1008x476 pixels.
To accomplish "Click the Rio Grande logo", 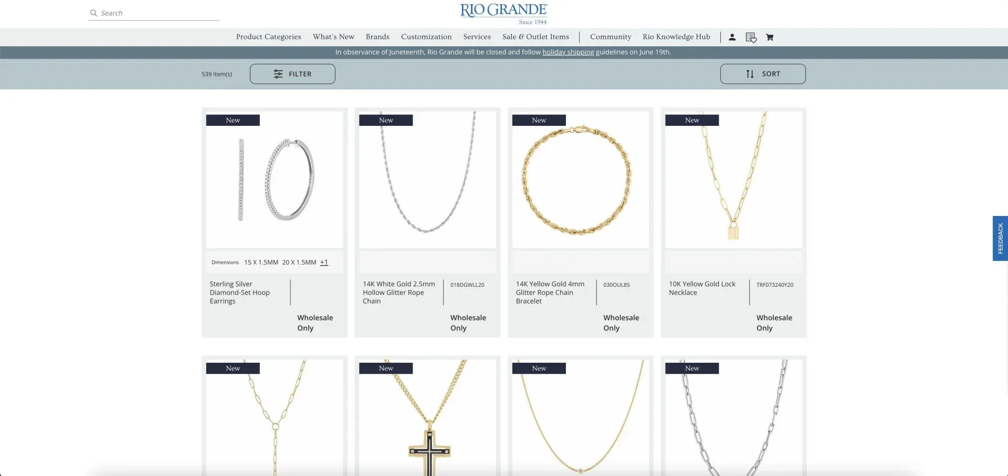I will tap(504, 14).
